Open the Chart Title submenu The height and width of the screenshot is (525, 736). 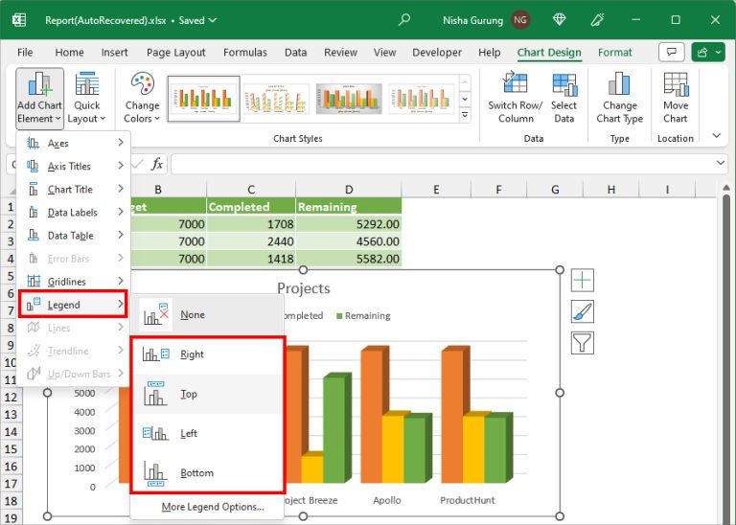pos(74,189)
